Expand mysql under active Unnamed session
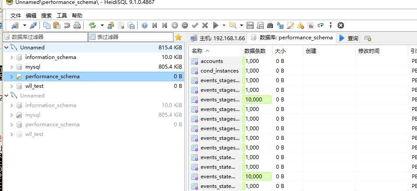This screenshot has height=191, width=417. [11, 67]
